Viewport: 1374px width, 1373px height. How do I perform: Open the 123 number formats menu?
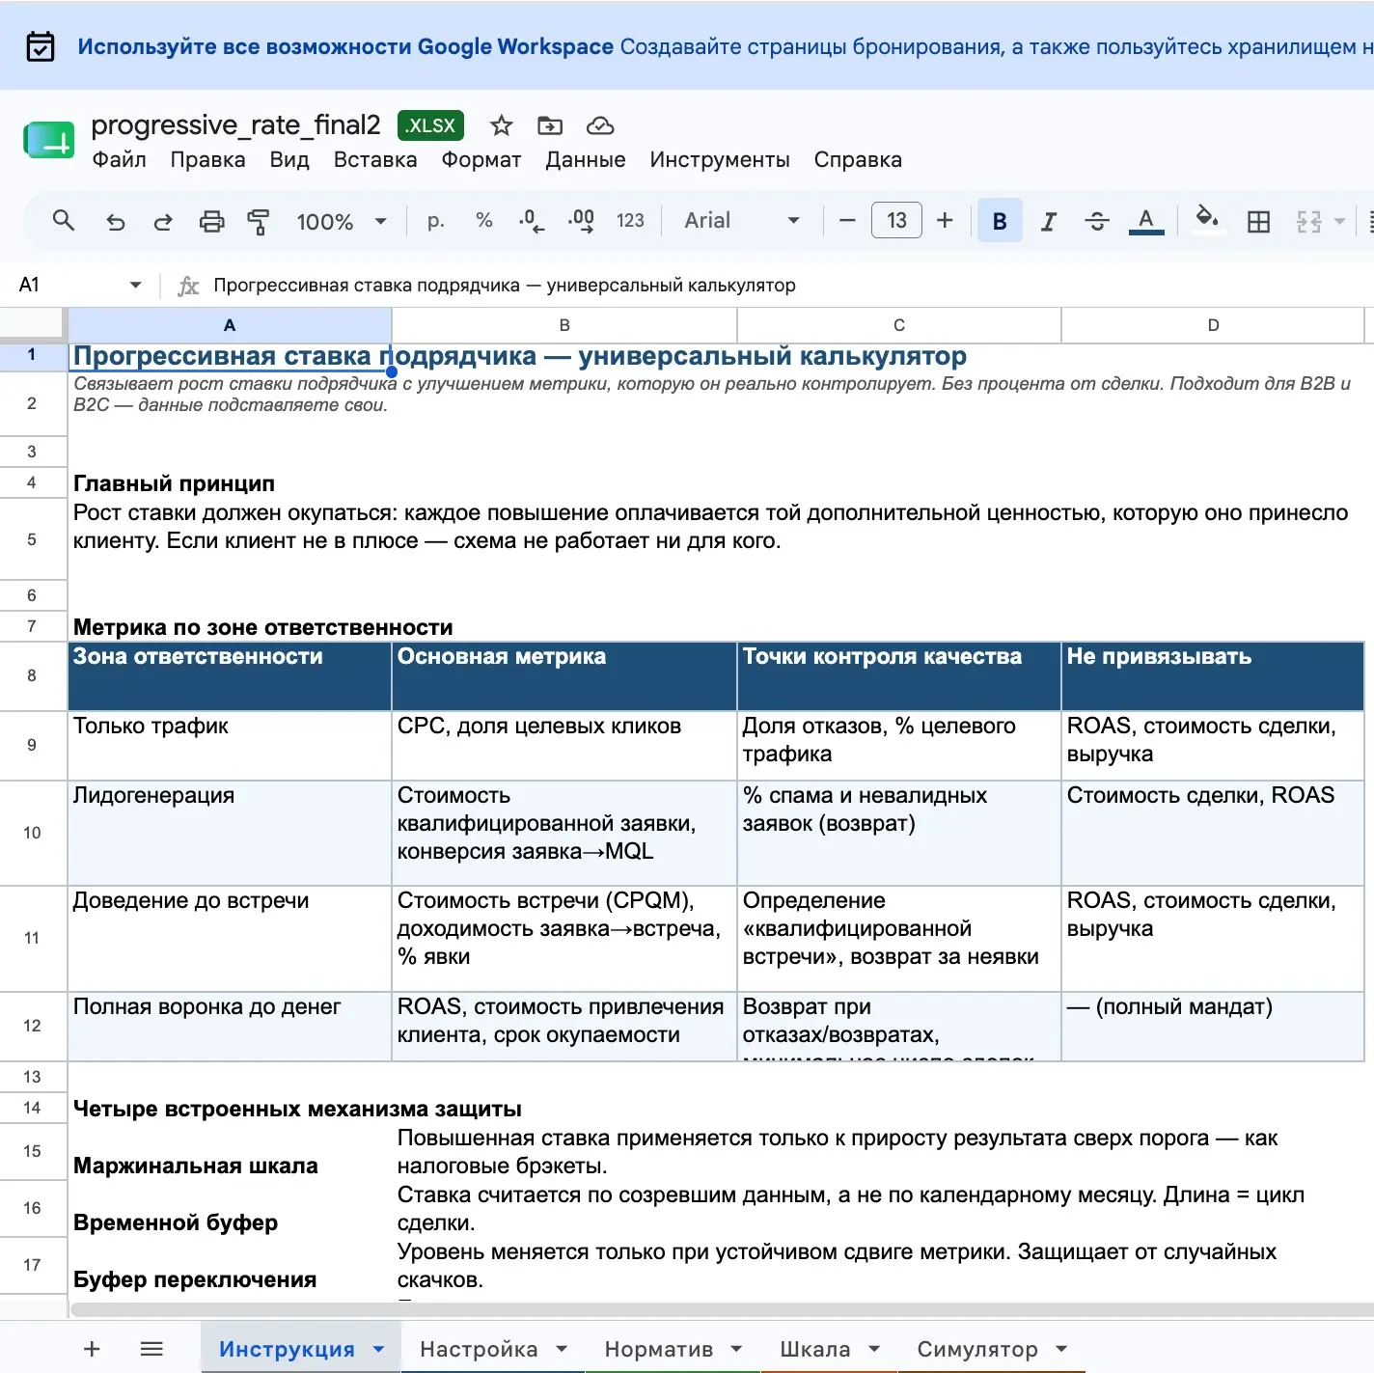(630, 221)
